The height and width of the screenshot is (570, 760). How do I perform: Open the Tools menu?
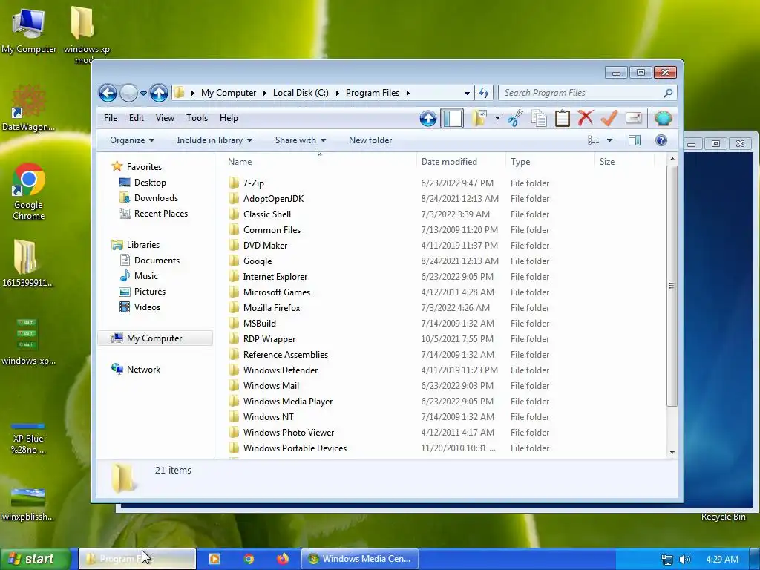point(197,118)
